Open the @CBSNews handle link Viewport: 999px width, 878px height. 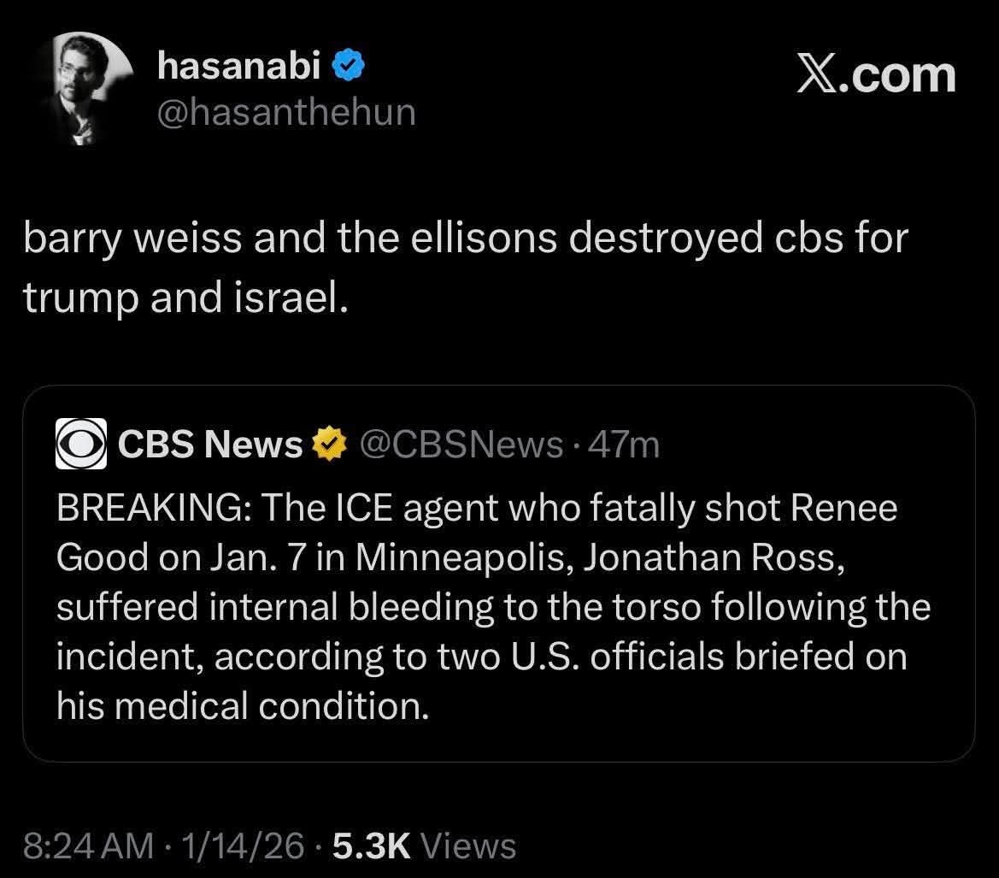(461, 445)
